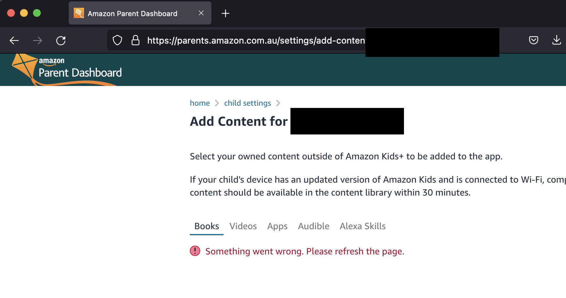
Task: Click the red error alert icon
Action: coord(195,251)
